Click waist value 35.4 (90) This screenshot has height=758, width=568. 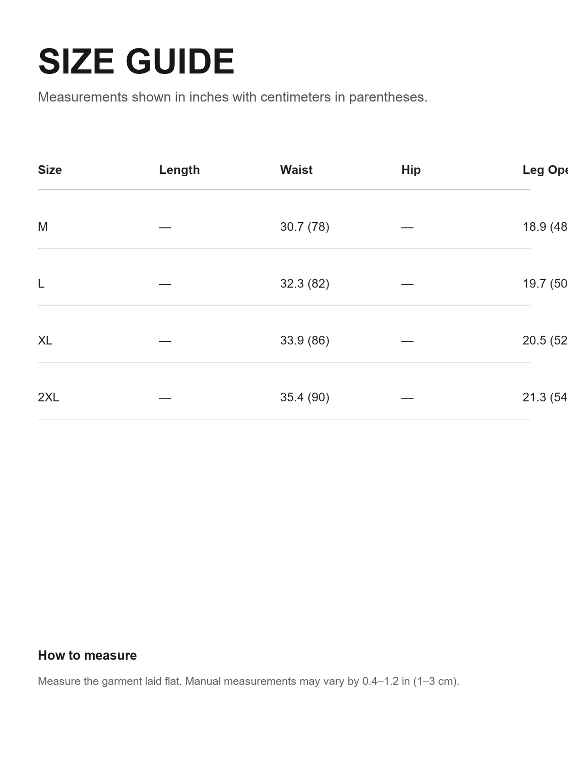[x=305, y=397]
